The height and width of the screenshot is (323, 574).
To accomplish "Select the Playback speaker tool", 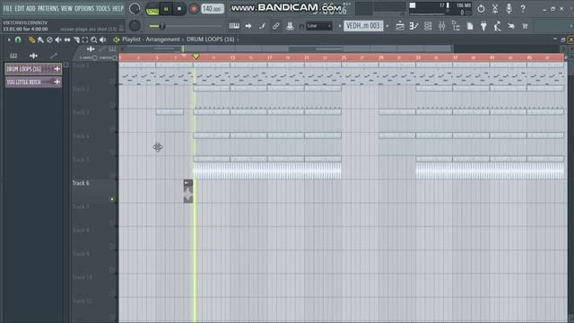I will click(x=103, y=39).
